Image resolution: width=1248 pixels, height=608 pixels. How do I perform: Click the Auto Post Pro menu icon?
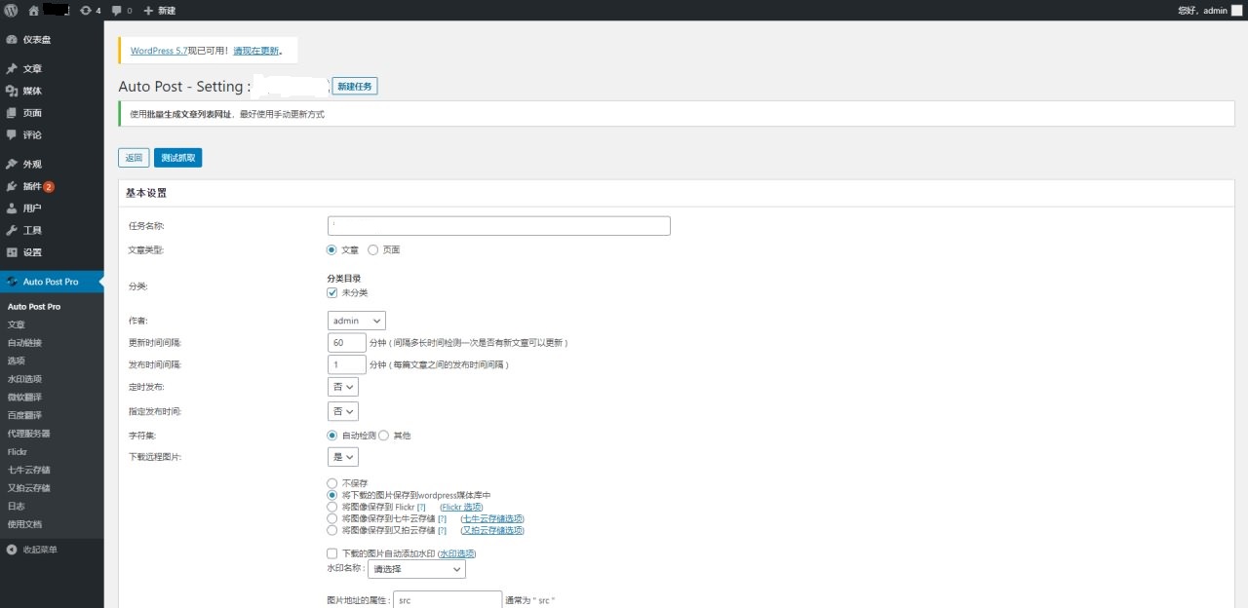[x=12, y=282]
